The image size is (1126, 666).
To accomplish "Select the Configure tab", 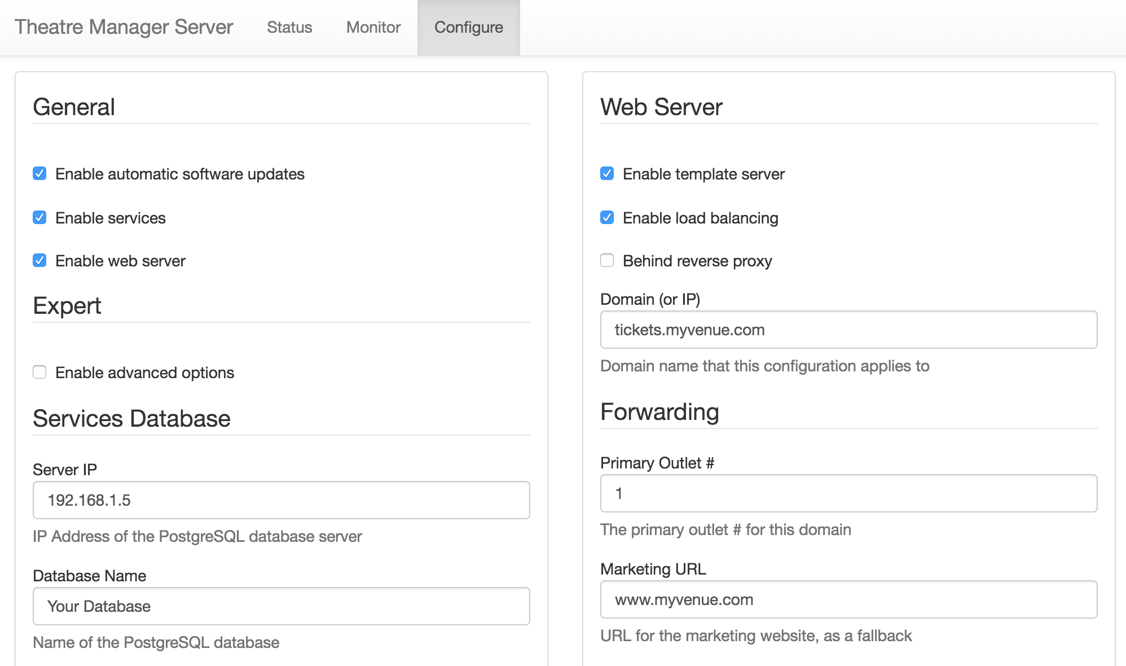I will coord(469,27).
